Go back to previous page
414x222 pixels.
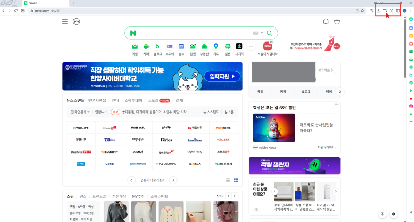tap(4, 11)
